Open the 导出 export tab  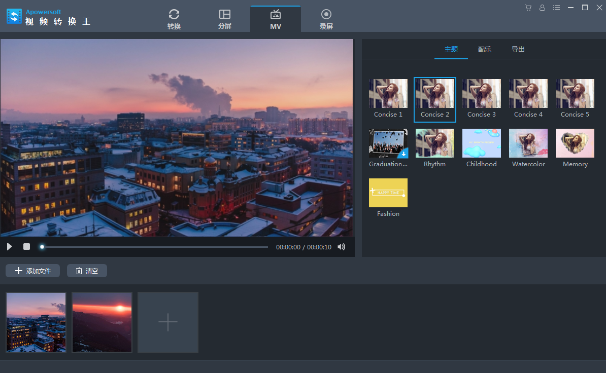coord(518,49)
